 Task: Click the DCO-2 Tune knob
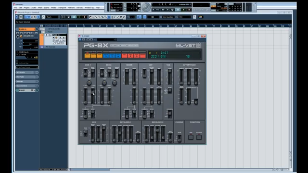click(104, 83)
